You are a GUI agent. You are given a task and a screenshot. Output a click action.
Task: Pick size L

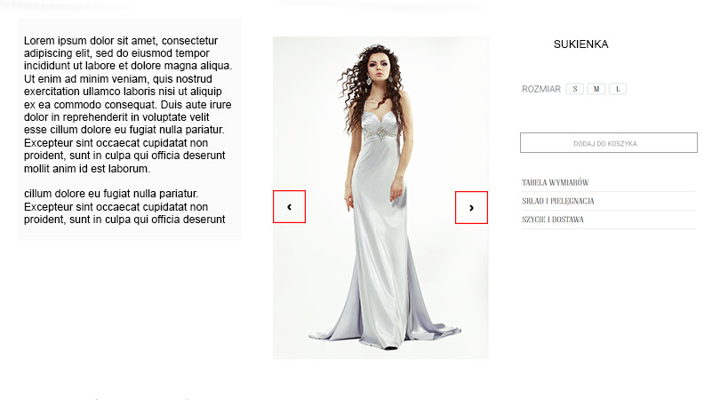pyautogui.click(x=618, y=89)
